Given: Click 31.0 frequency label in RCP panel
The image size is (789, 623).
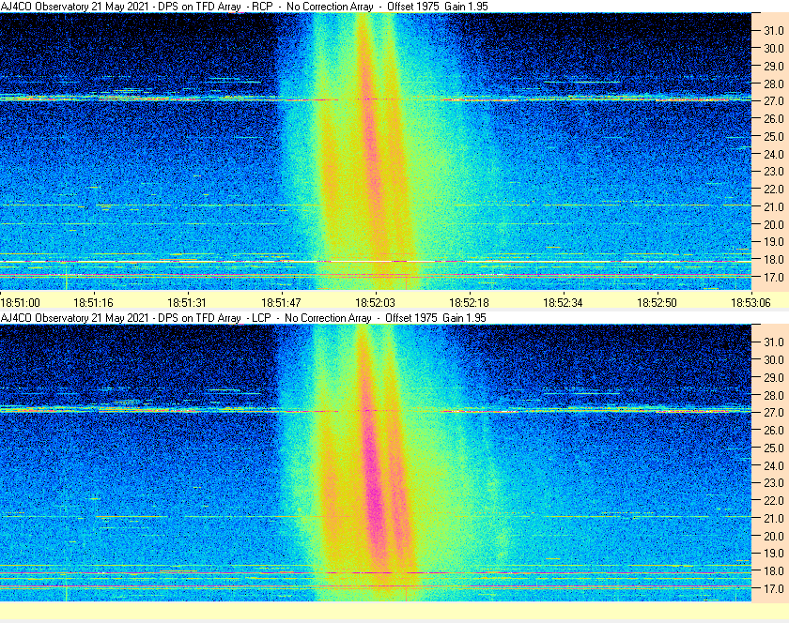Looking at the screenshot, I should click(774, 31).
